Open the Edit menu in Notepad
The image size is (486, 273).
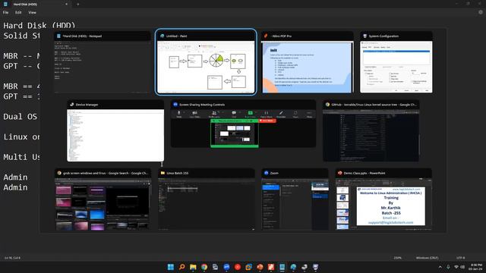point(18,12)
